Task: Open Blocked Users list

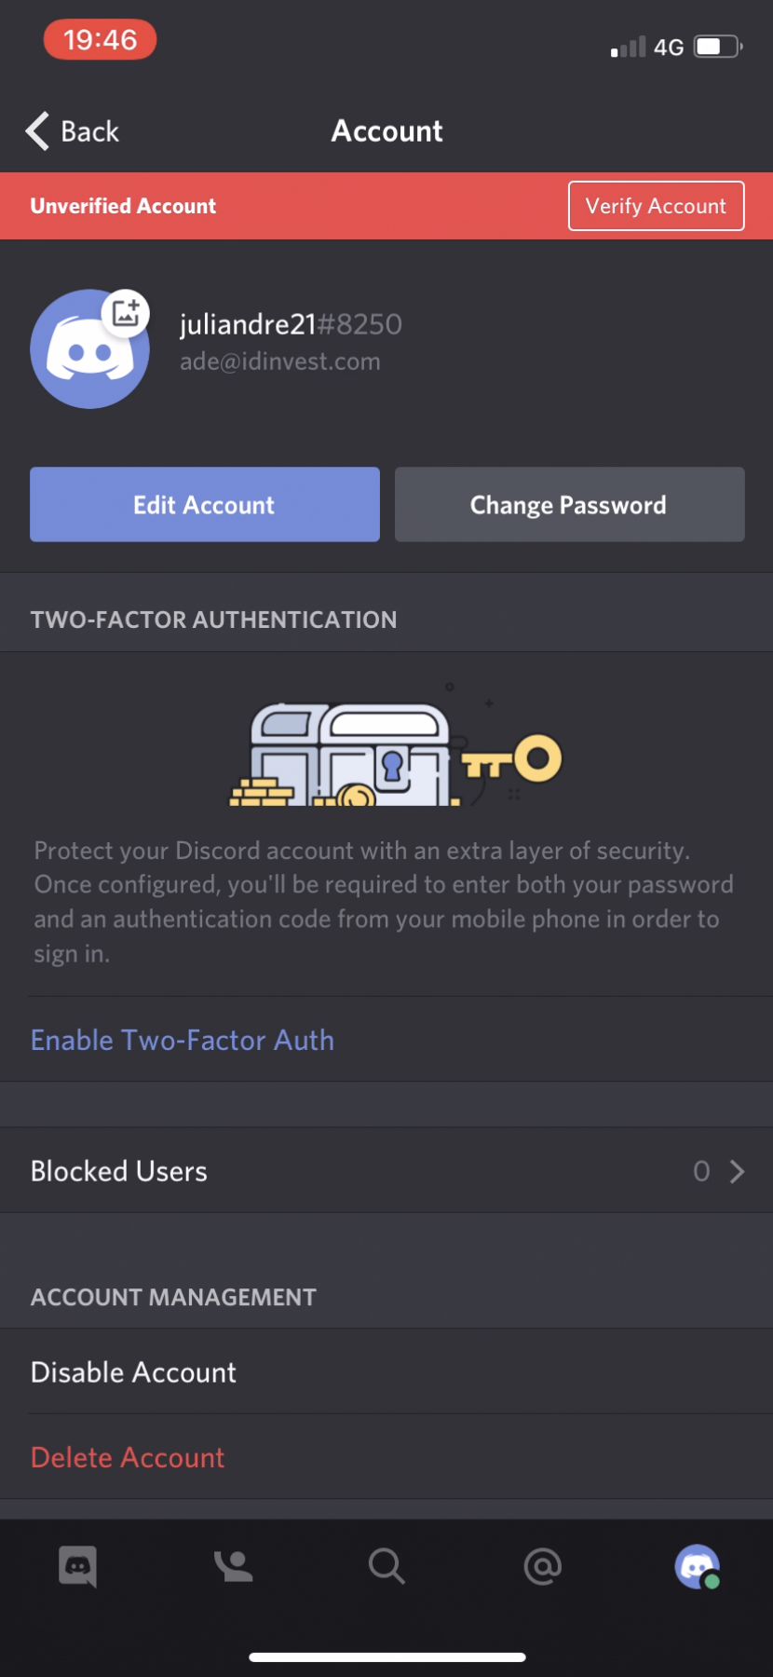Action: (x=119, y=1170)
